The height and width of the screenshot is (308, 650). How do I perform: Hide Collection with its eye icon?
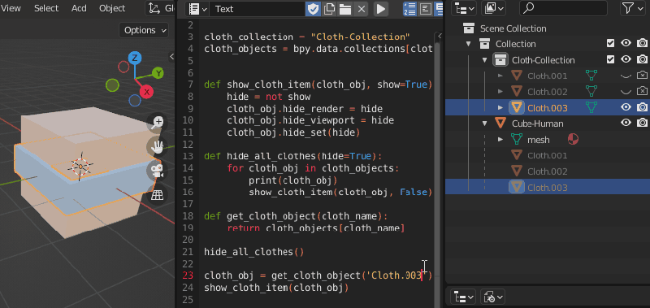coord(626,44)
